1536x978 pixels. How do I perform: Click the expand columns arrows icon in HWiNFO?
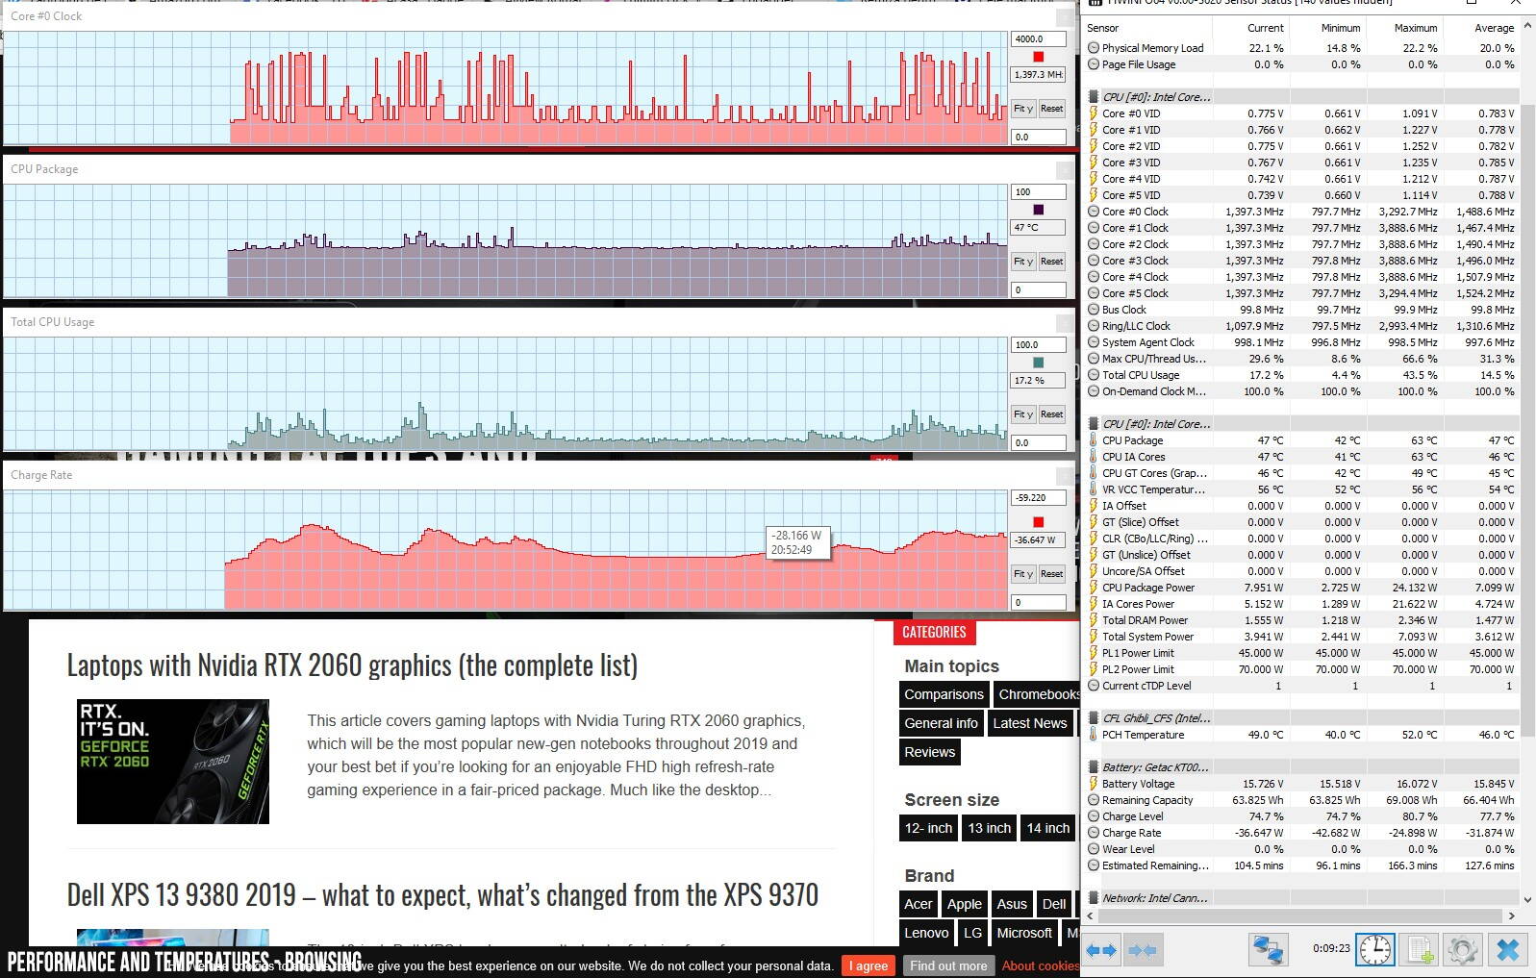[x=1101, y=950]
